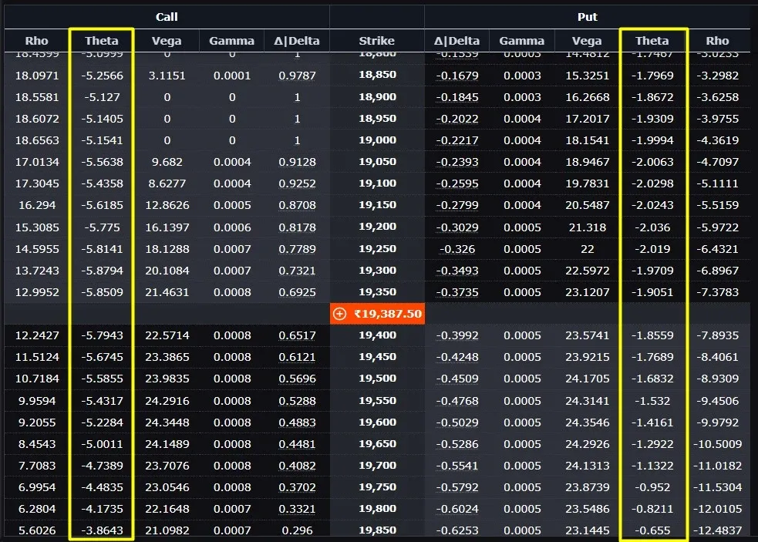The width and height of the screenshot is (758, 542).
Task: Click the Put Rho column header
Action: point(717,41)
